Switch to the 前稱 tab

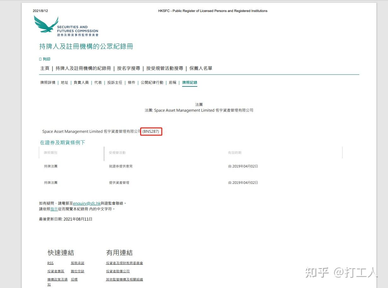[172, 82]
